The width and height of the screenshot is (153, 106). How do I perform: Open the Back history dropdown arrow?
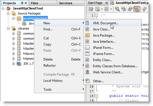tap(102, 9)
